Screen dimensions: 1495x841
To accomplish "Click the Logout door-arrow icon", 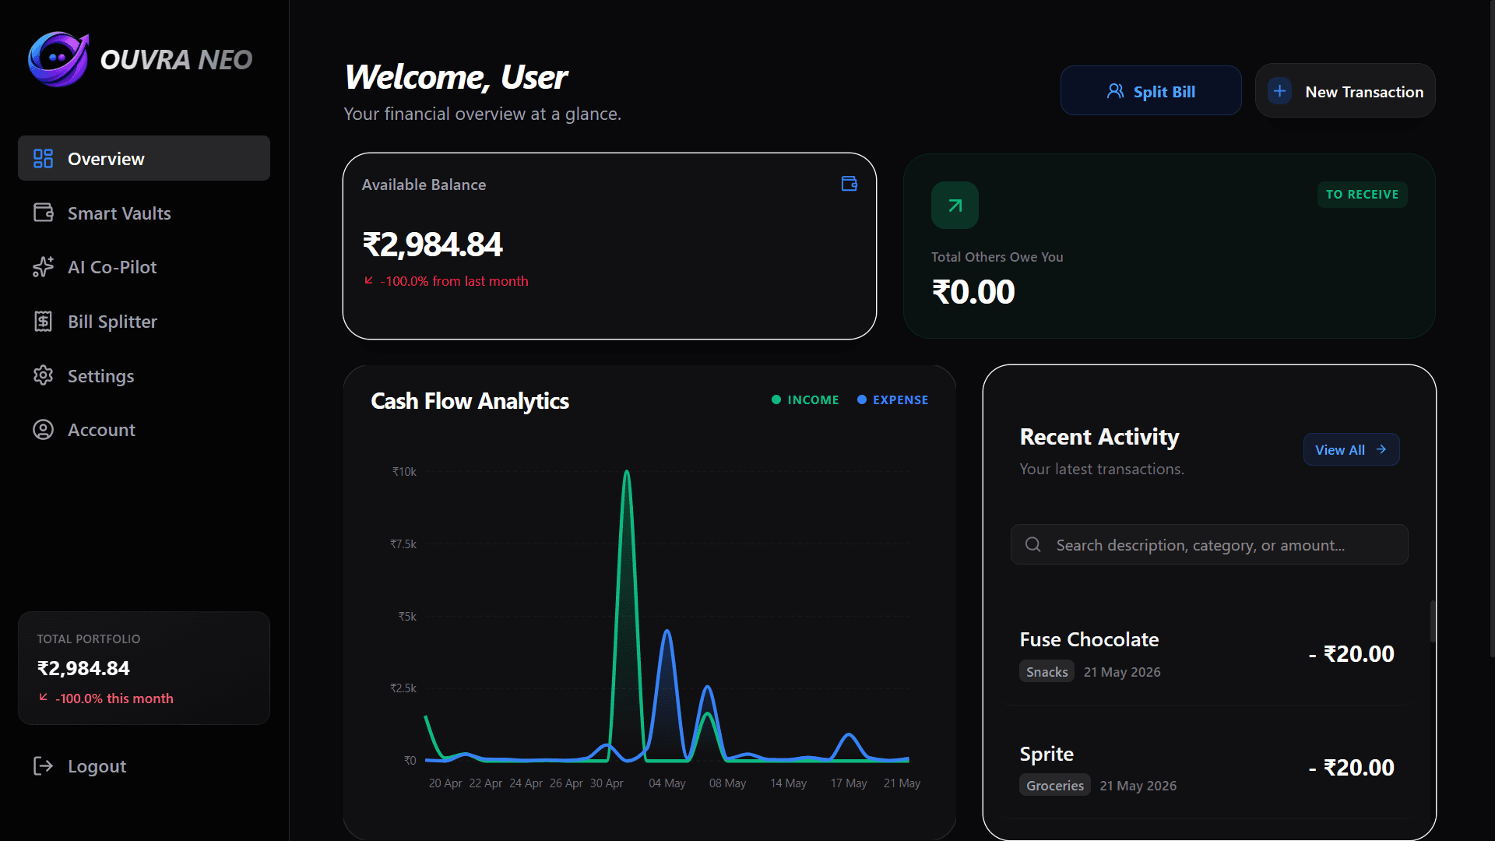I will pos(43,766).
